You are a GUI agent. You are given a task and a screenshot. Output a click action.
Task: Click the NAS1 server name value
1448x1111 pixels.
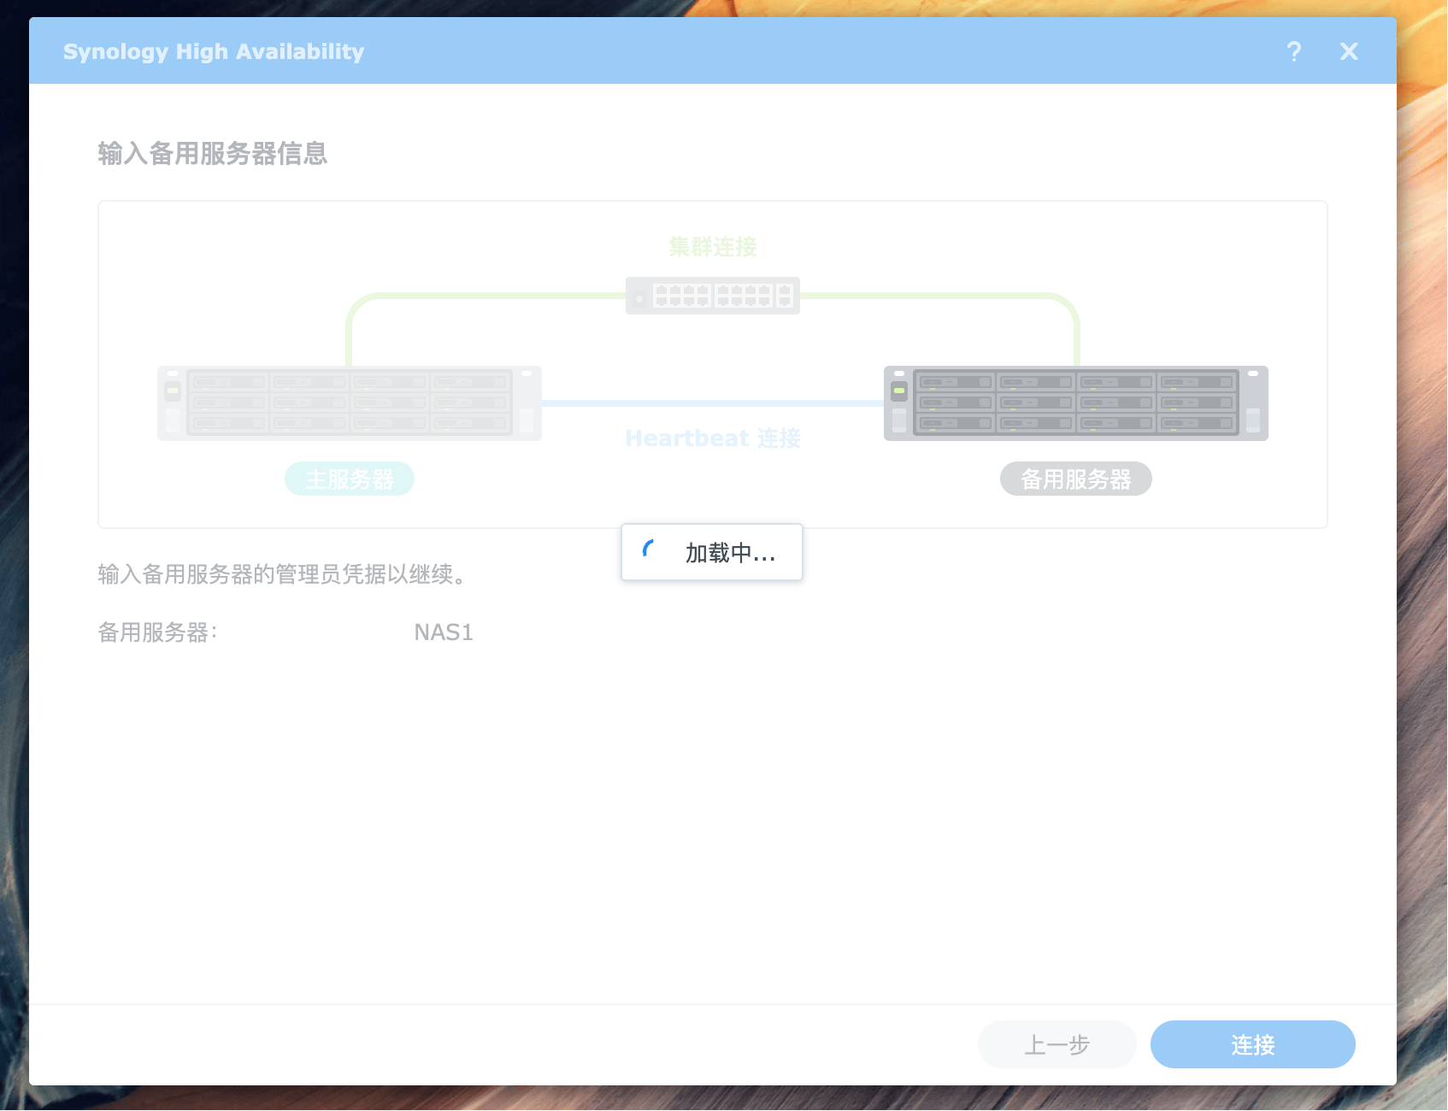click(443, 632)
